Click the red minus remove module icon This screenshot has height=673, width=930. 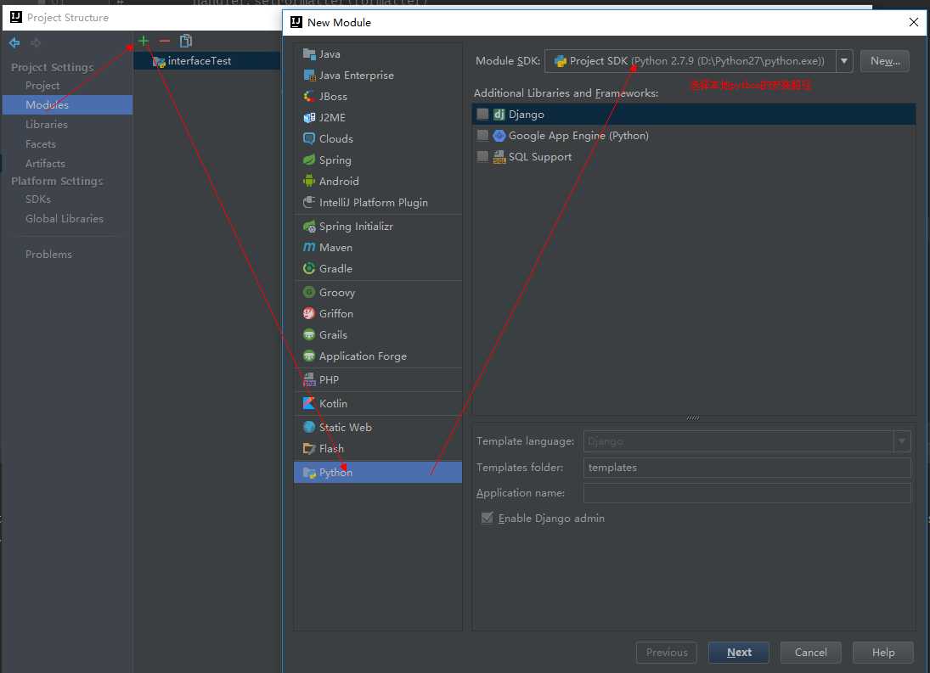[x=164, y=41]
